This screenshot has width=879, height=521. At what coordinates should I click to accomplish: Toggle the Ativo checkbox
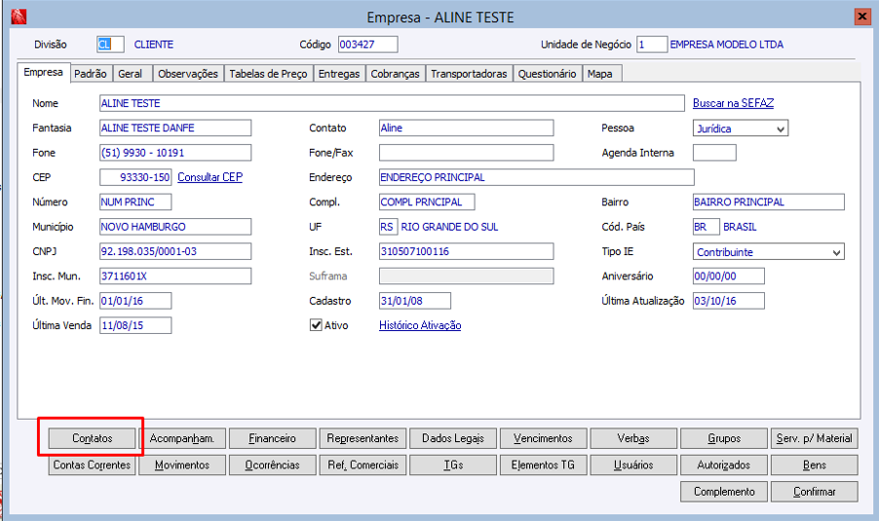click(316, 325)
